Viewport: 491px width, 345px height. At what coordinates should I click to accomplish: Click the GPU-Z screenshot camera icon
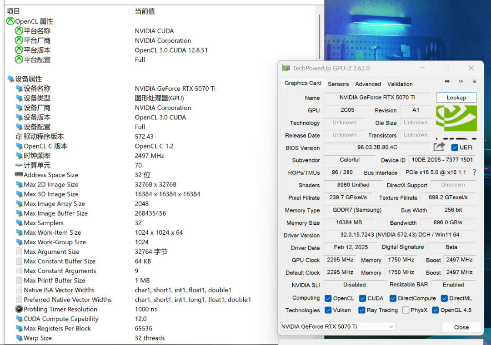coord(447,81)
